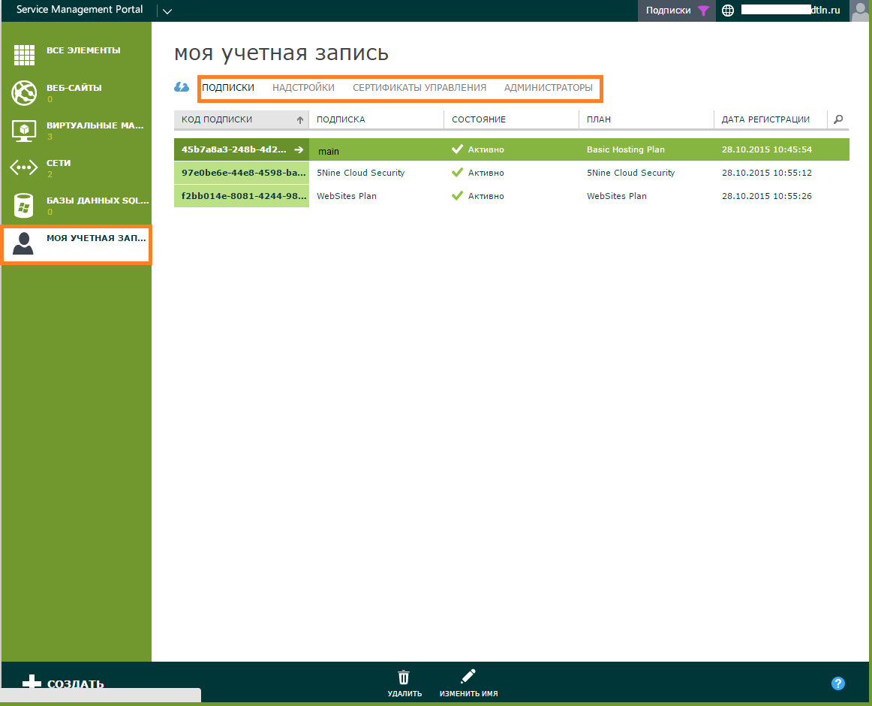The height and width of the screenshot is (706, 872).
Task: Click the purple subscriptions filter funnel icon
Action: pyautogui.click(x=703, y=11)
